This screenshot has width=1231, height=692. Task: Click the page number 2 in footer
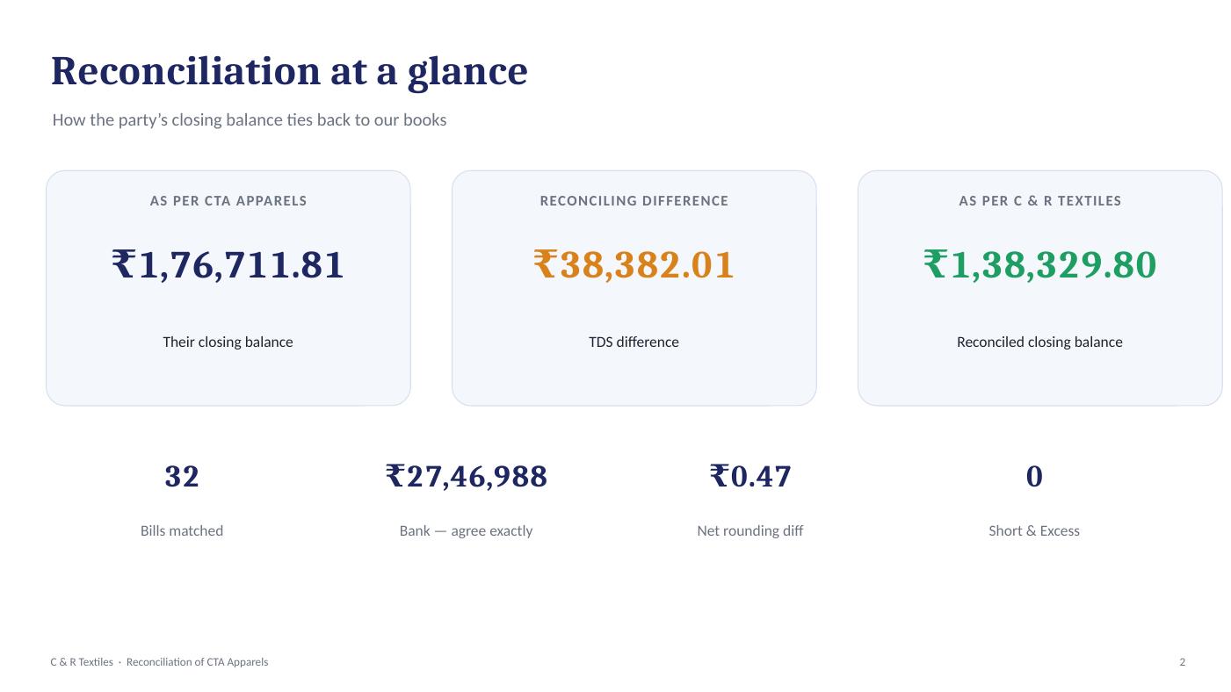coord(1183,662)
